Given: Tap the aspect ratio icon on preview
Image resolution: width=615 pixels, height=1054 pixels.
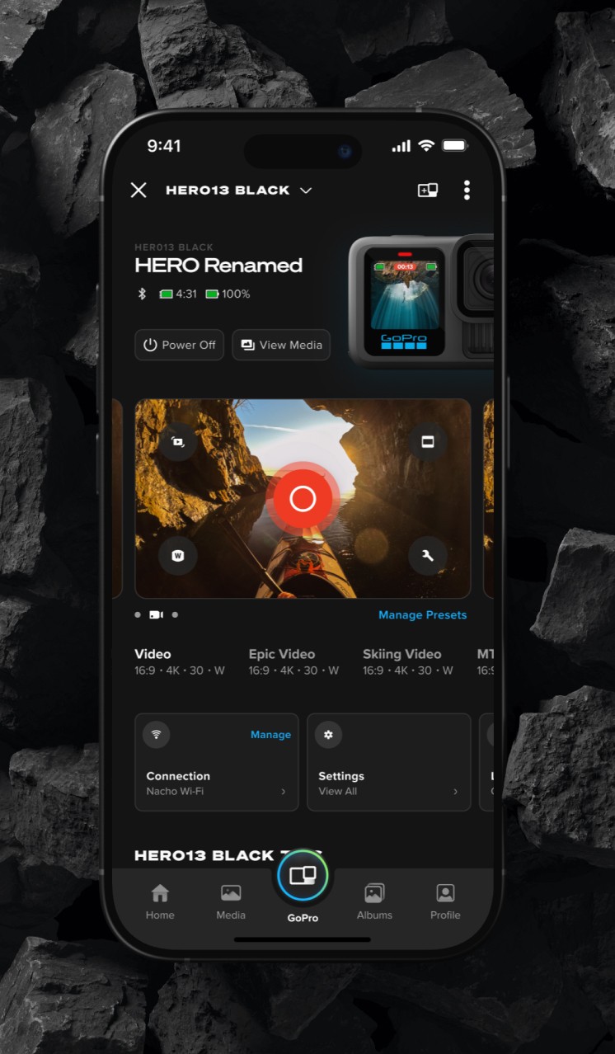Looking at the screenshot, I should (x=428, y=442).
